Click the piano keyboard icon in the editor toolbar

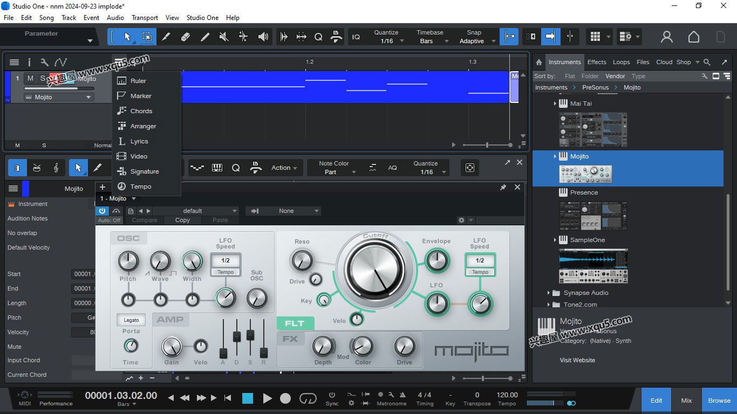coord(217,168)
